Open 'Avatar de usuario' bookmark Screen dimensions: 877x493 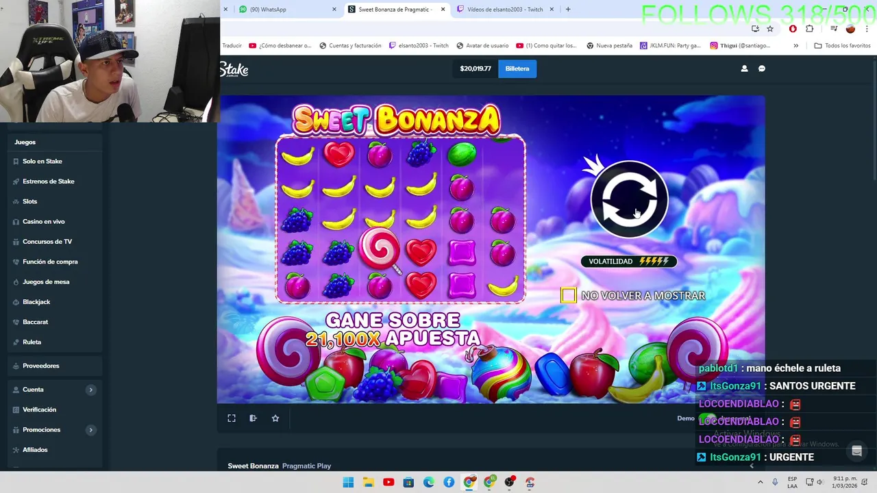tap(482, 46)
